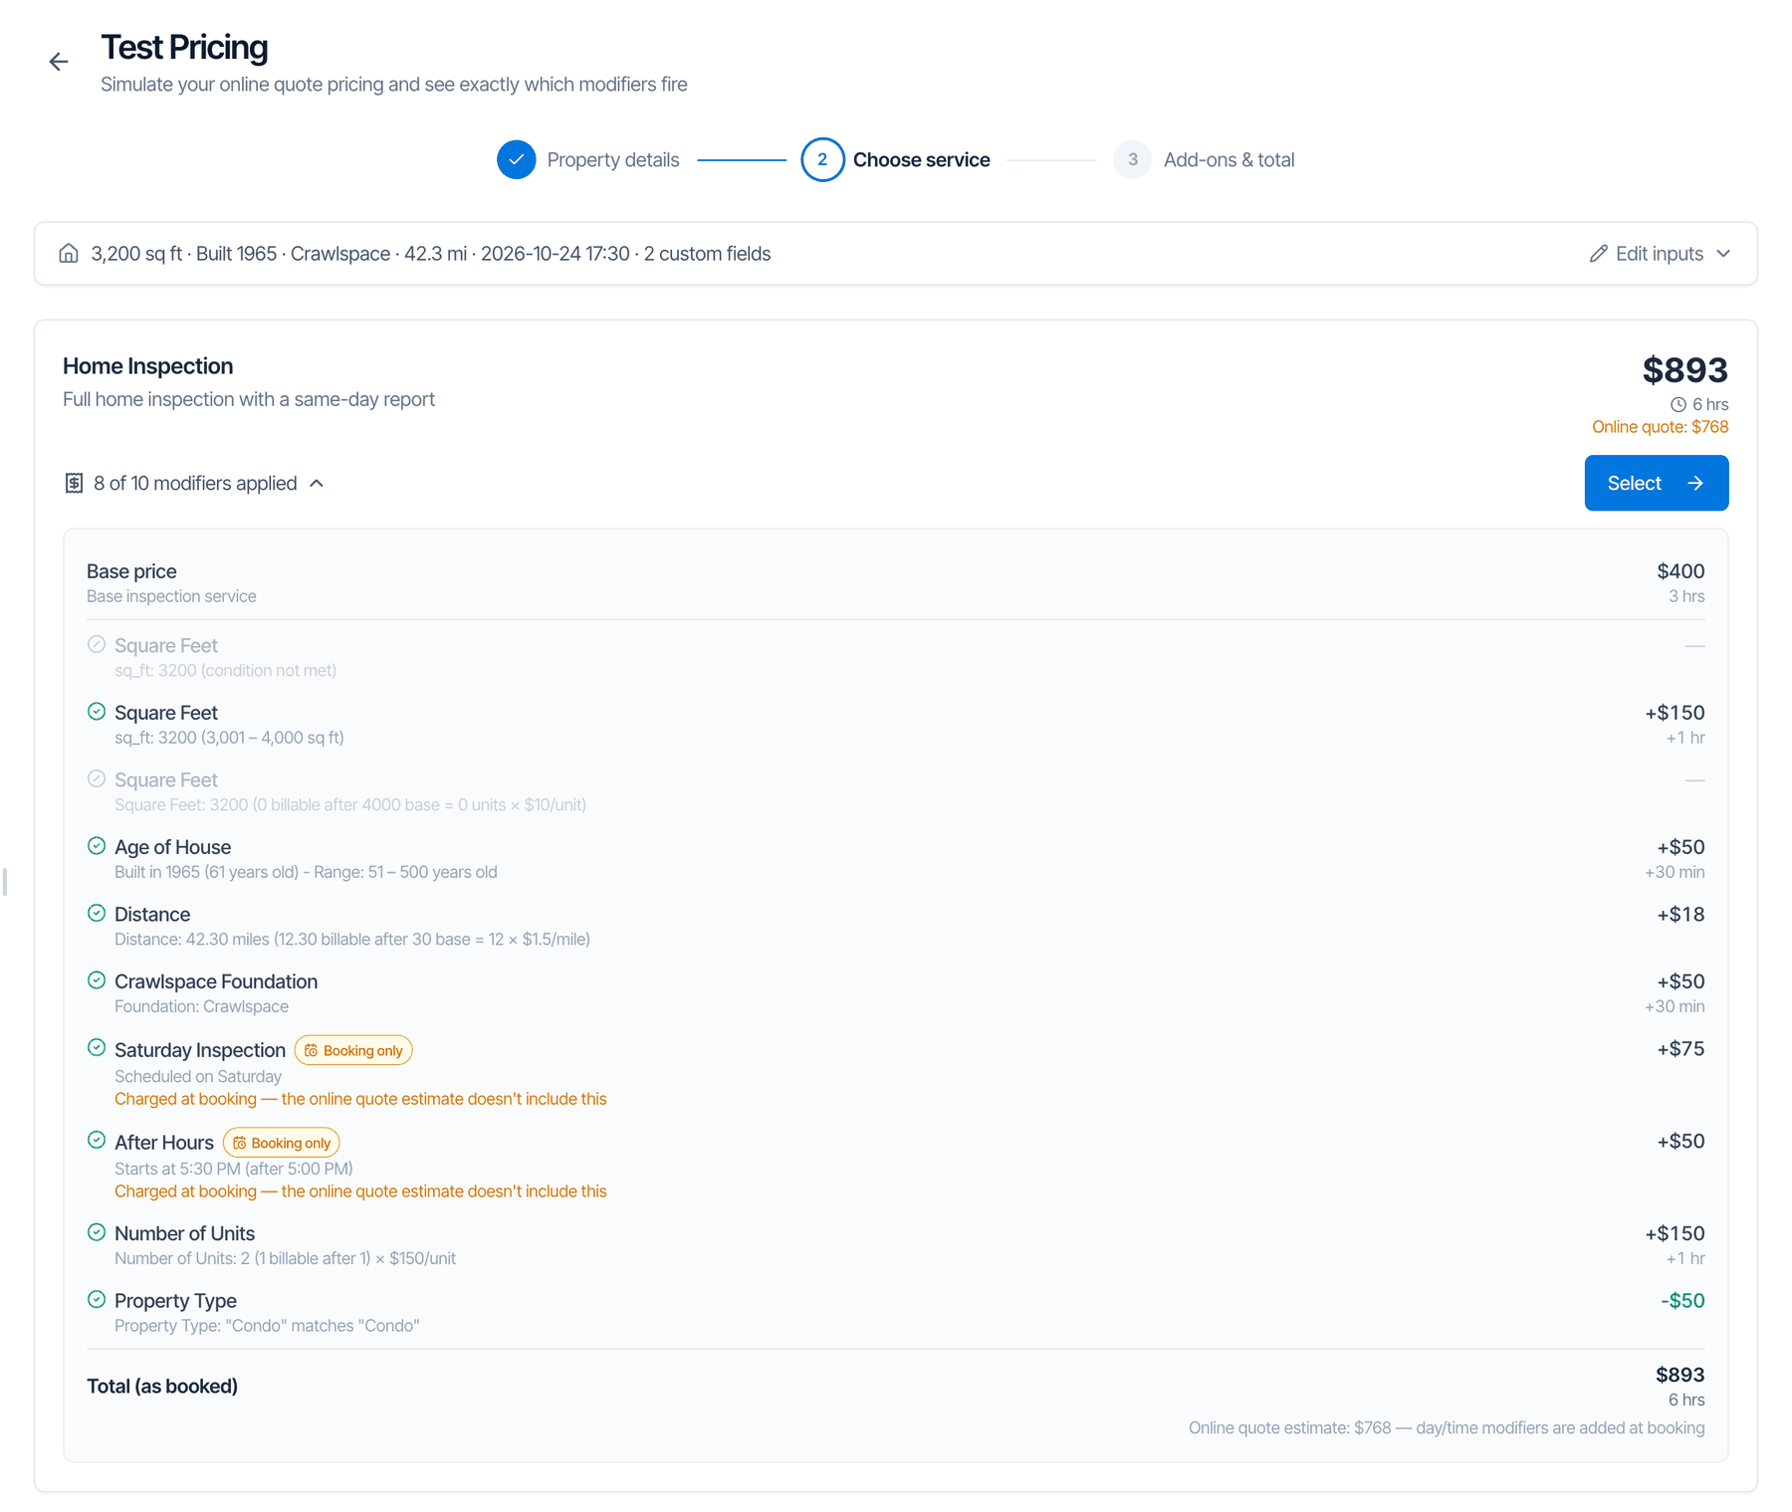1792x1512 pixels.
Task: Click the 'Online quote: $768' orange text
Action: pos(1660,427)
